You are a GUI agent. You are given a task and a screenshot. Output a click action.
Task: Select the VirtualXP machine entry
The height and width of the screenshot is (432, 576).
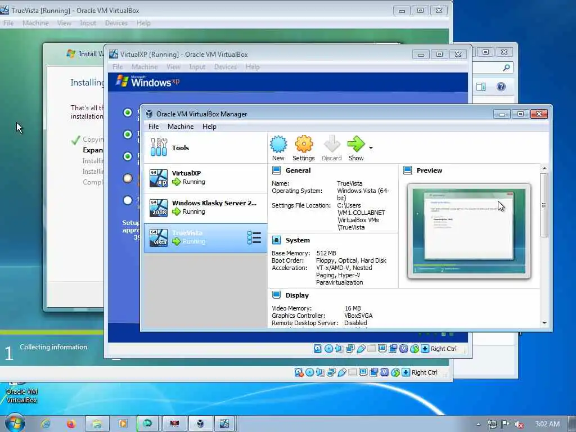coord(206,178)
